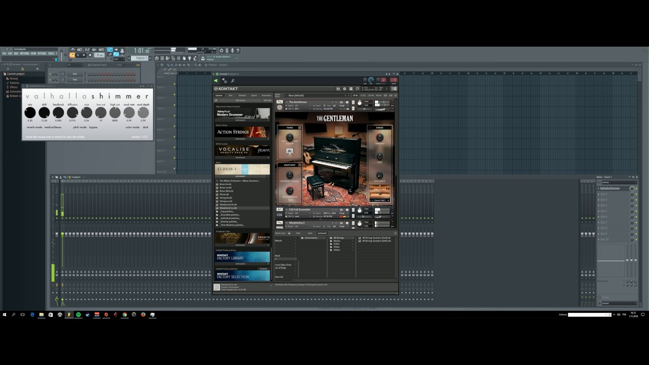Viewport: 649px width, 365px height.
Task: Switch to Kontakt Automation tab
Action: pos(266,95)
